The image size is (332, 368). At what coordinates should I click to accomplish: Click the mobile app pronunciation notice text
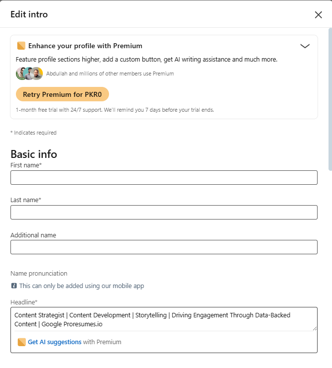(x=82, y=286)
